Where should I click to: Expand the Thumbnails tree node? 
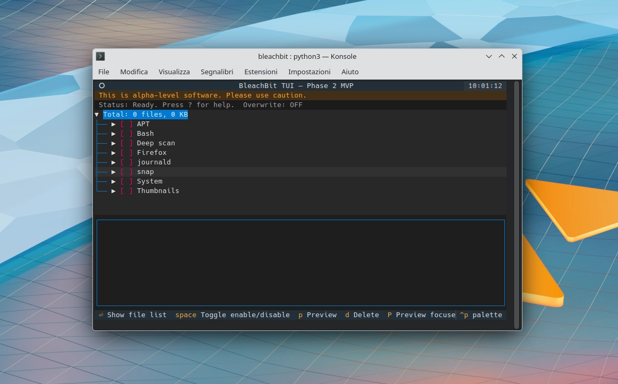114,190
